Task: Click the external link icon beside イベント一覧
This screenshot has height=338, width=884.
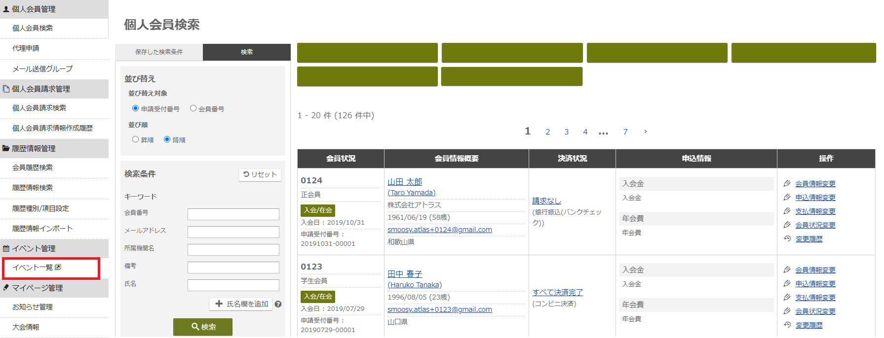Action: (58, 267)
